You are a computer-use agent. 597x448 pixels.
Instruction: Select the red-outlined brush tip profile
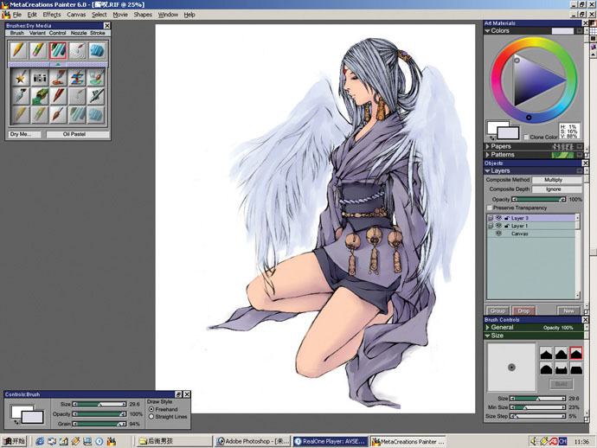pyautogui.click(x=576, y=353)
